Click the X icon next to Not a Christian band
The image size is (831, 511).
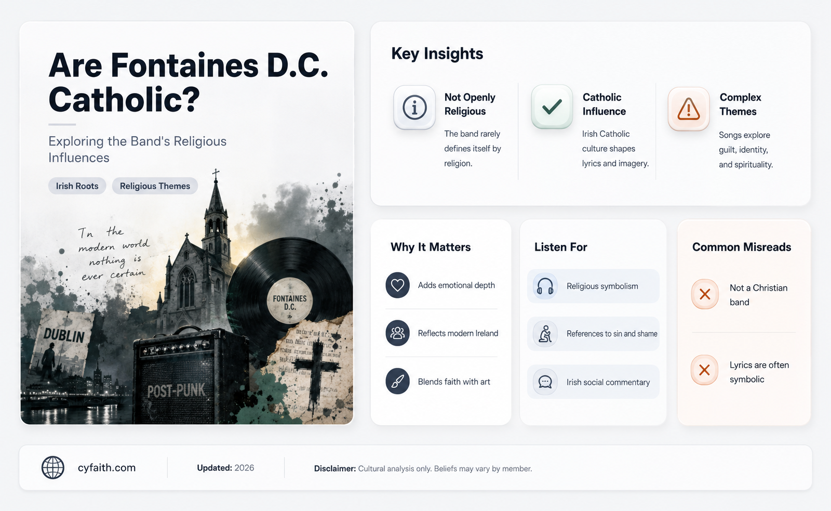(x=705, y=294)
